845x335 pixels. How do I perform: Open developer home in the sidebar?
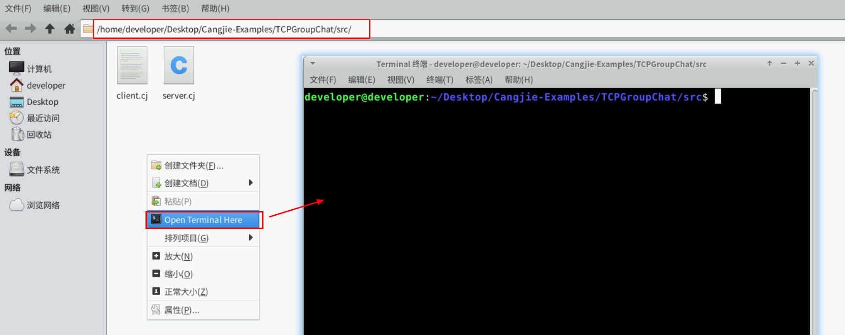click(38, 85)
